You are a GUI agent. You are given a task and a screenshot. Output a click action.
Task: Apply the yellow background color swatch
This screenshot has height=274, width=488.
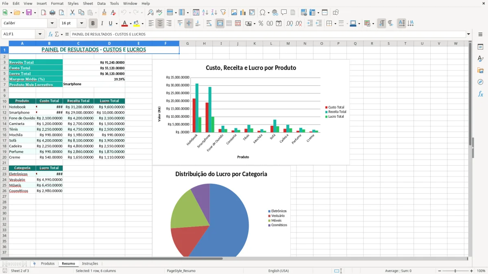[137, 24]
